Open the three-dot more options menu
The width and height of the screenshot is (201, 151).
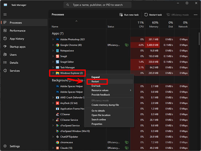tap(195, 15)
